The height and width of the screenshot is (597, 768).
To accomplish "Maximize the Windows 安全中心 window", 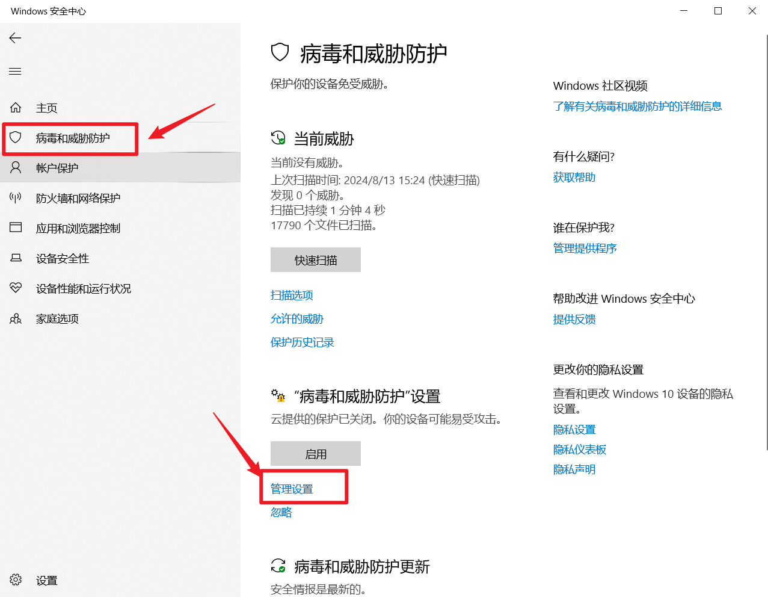I will click(x=717, y=11).
